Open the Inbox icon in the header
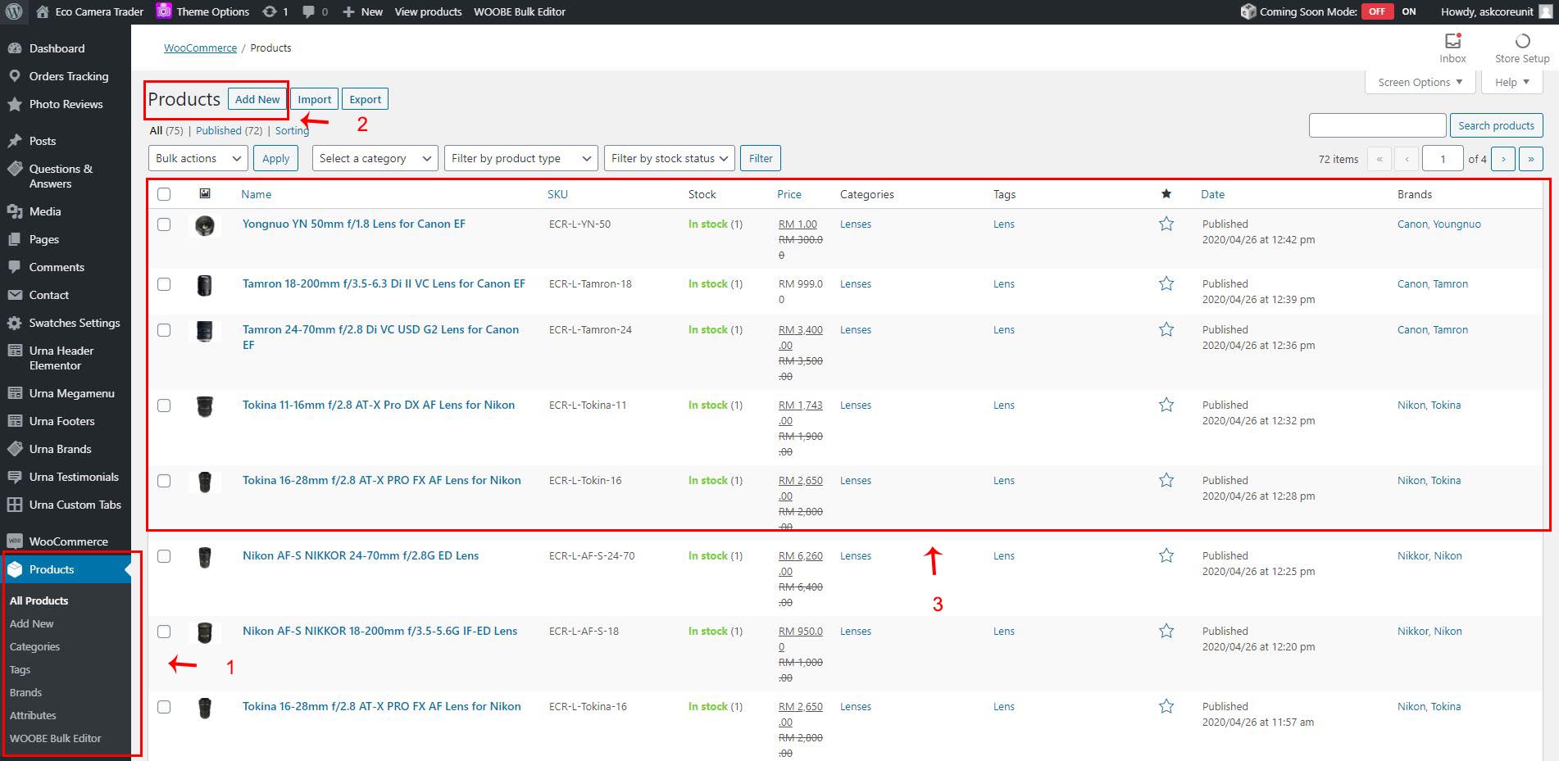Viewport: 1559px width, 761px height. tap(1452, 41)
